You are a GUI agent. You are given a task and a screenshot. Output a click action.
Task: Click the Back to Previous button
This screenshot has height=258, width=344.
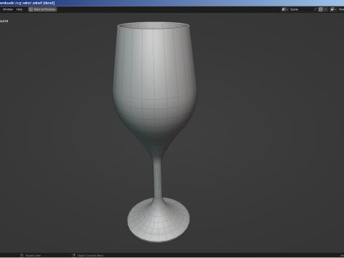coord(42,9)
